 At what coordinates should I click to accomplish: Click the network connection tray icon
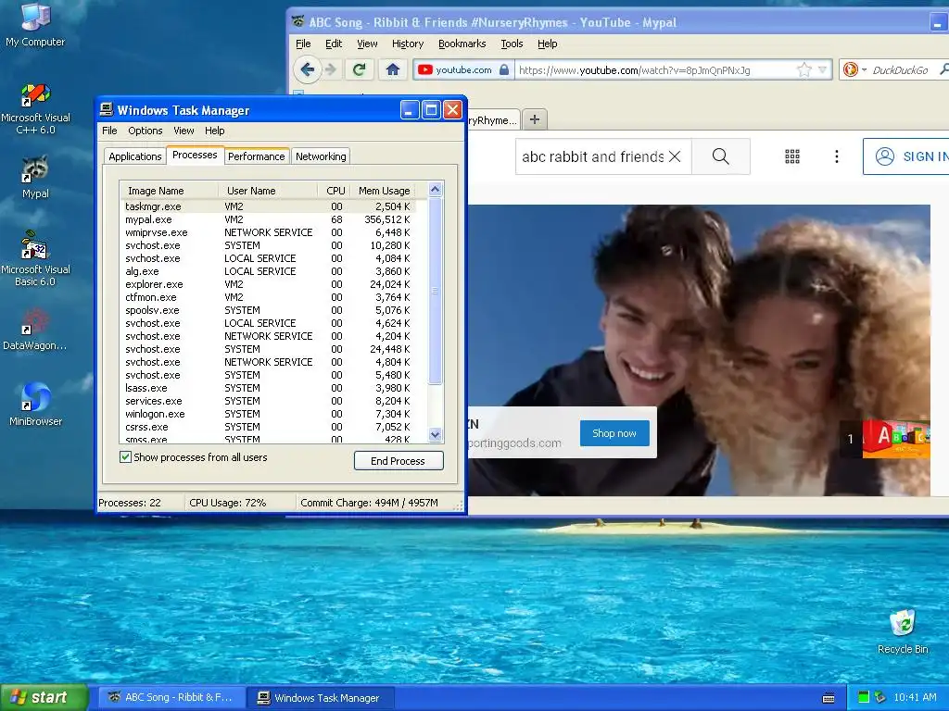tap(880, 697)
